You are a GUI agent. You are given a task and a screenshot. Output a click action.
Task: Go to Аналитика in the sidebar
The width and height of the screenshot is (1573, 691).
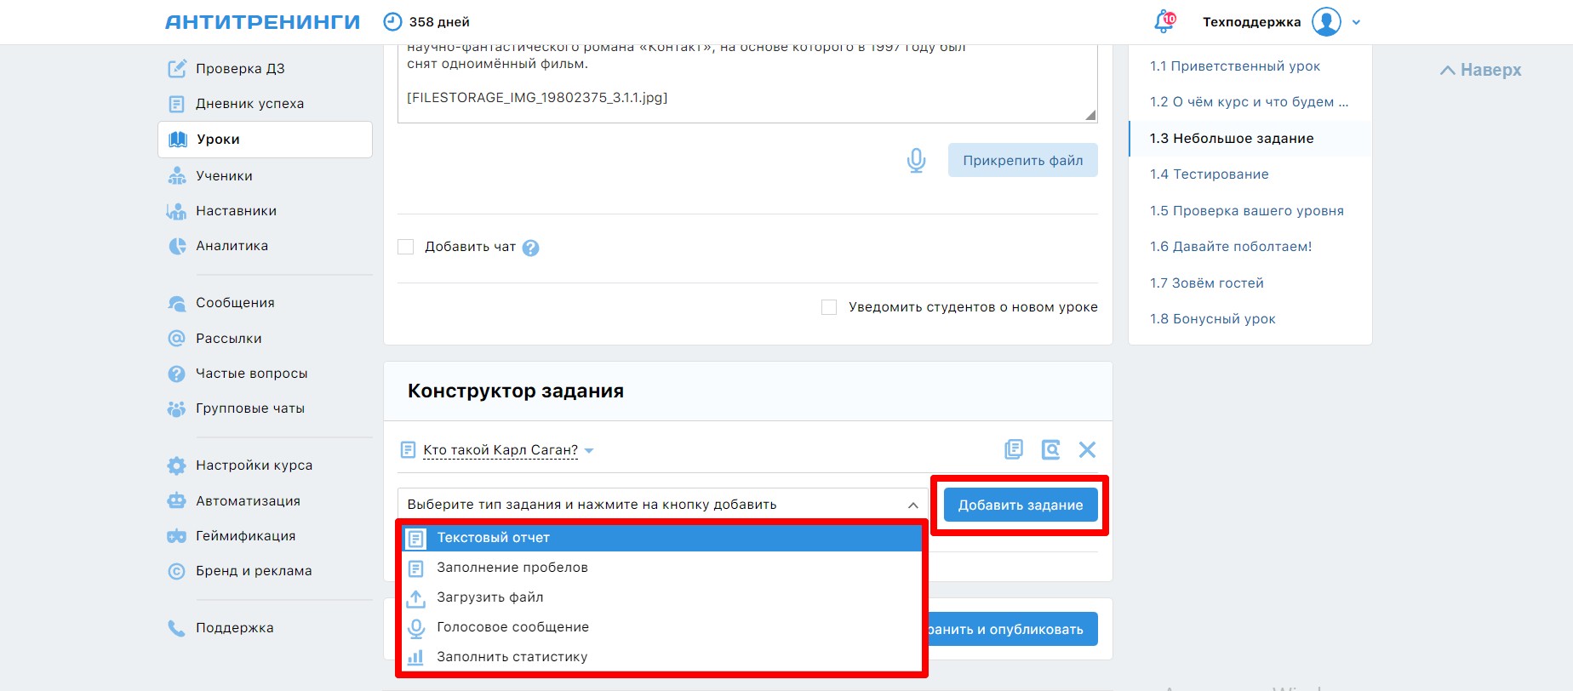click(232, 246)
